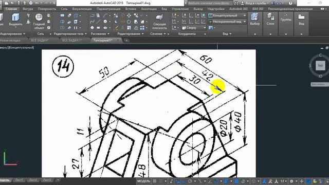This screenshot has height=185, width=329.
Task: Expand the Сечение panel
Action: pyautogui.click(x=158, y=34)
